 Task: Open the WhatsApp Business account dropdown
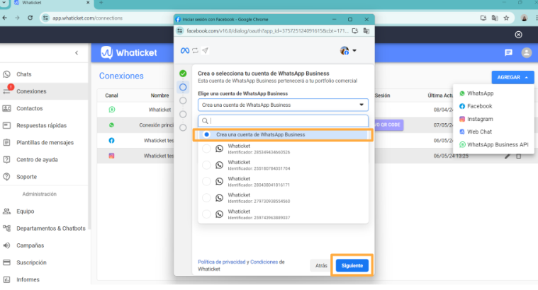click(x=283, y=105)
